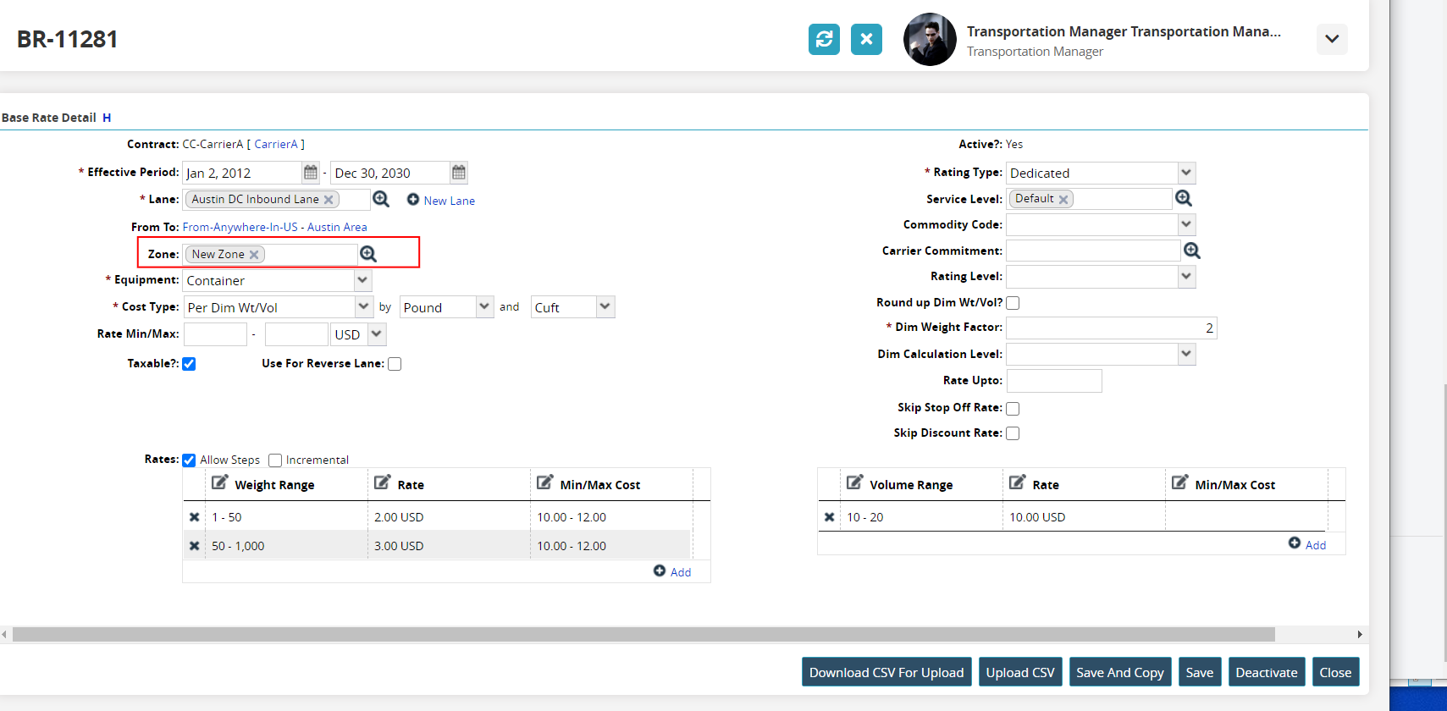Screen dimensions: 1447x711
Task: Edit the Weight Range column icon
Action: [219, 482]
